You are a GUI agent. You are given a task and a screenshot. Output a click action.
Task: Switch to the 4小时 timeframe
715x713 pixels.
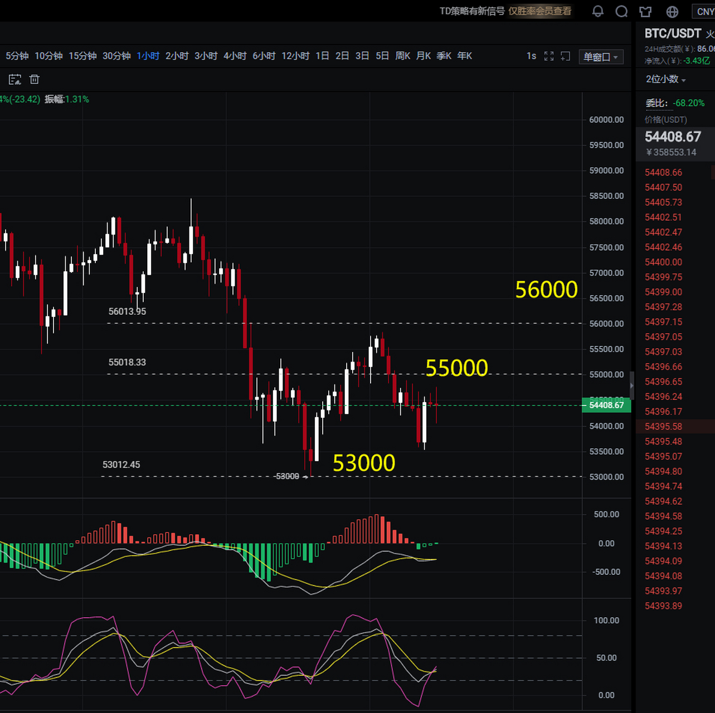tap(235, 56)
